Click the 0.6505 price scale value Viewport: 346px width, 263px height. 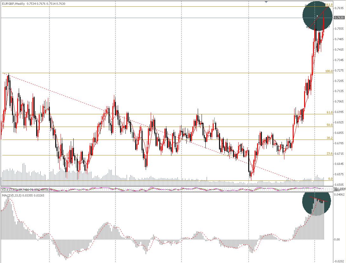click(x=339, y=185)
